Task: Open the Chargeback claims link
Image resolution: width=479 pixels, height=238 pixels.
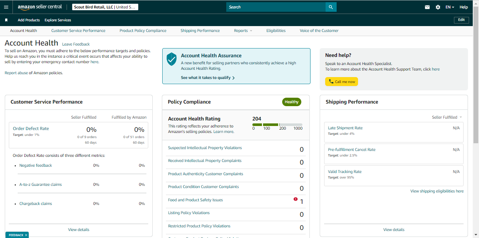Action: click(36, 203)
